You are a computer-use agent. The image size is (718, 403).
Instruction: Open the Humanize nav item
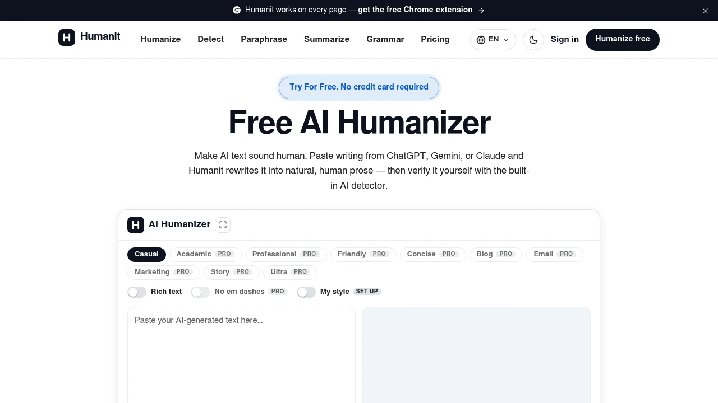click(160, 39)
